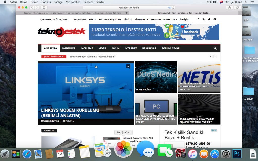Toggle the Safari sidebar
Screen dimensions: 258x161
coord(44,8)
